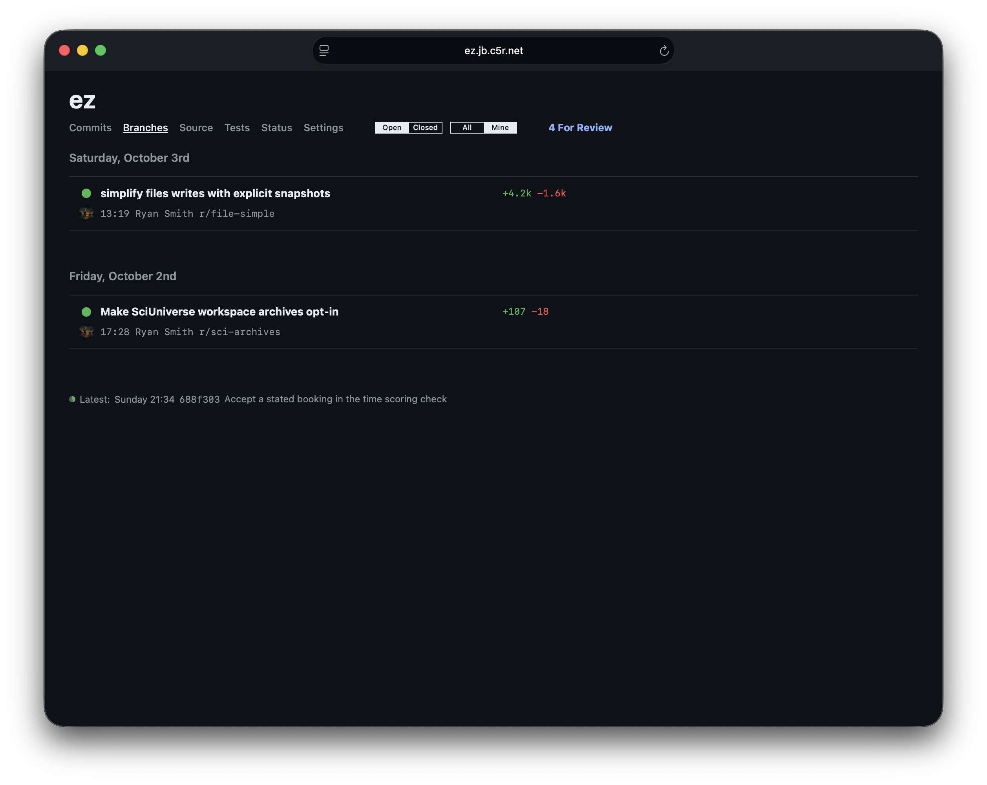Click the −1.6k deletions count
The image size is (987, 785).
552,193
